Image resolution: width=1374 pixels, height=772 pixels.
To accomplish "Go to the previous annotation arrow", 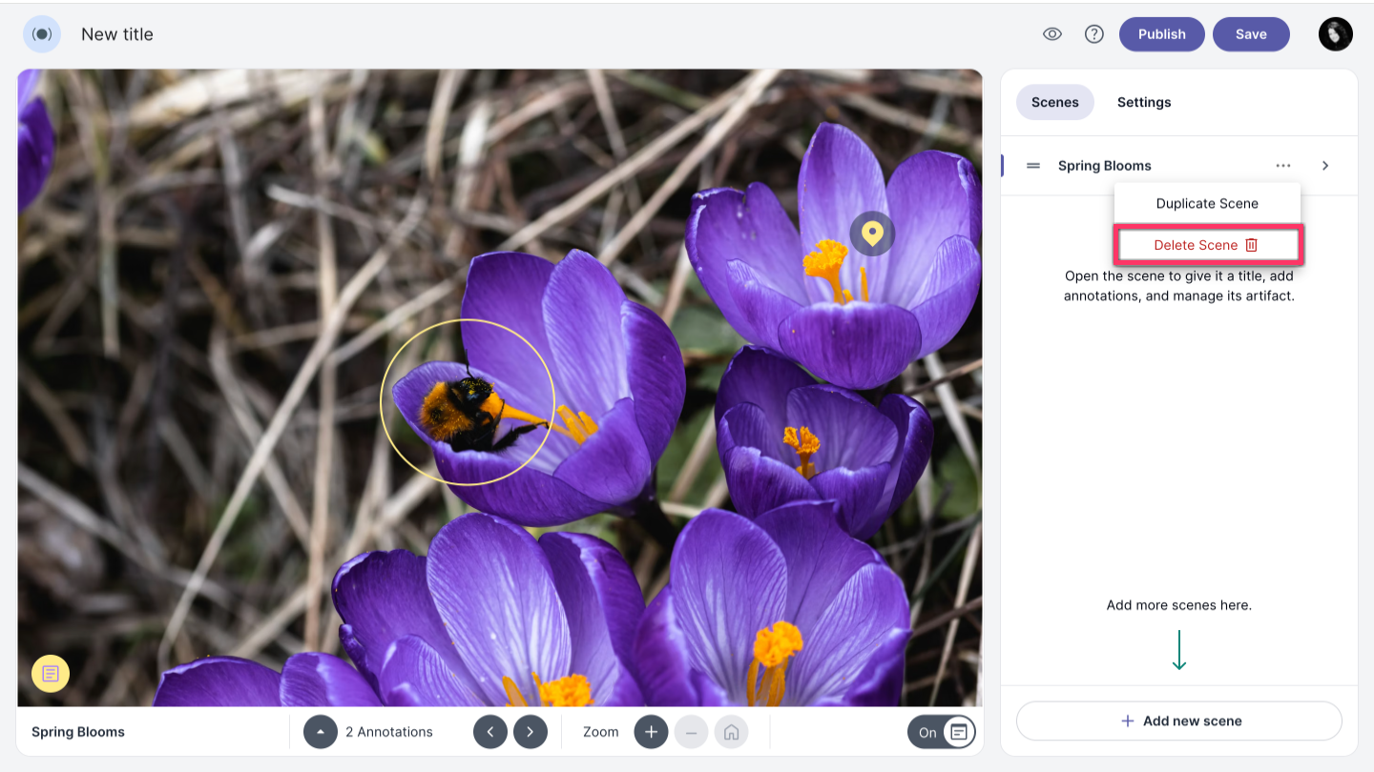I will click(x=490, y=732).
